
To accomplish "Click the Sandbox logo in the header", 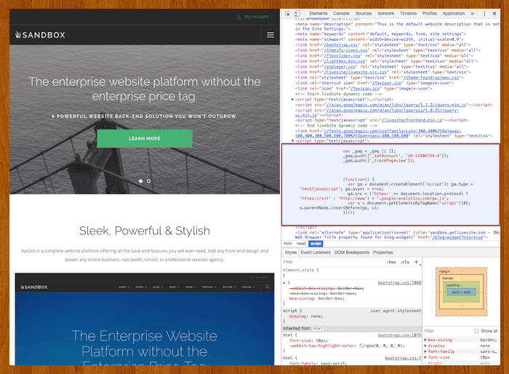I will click(x=40, y=35).
